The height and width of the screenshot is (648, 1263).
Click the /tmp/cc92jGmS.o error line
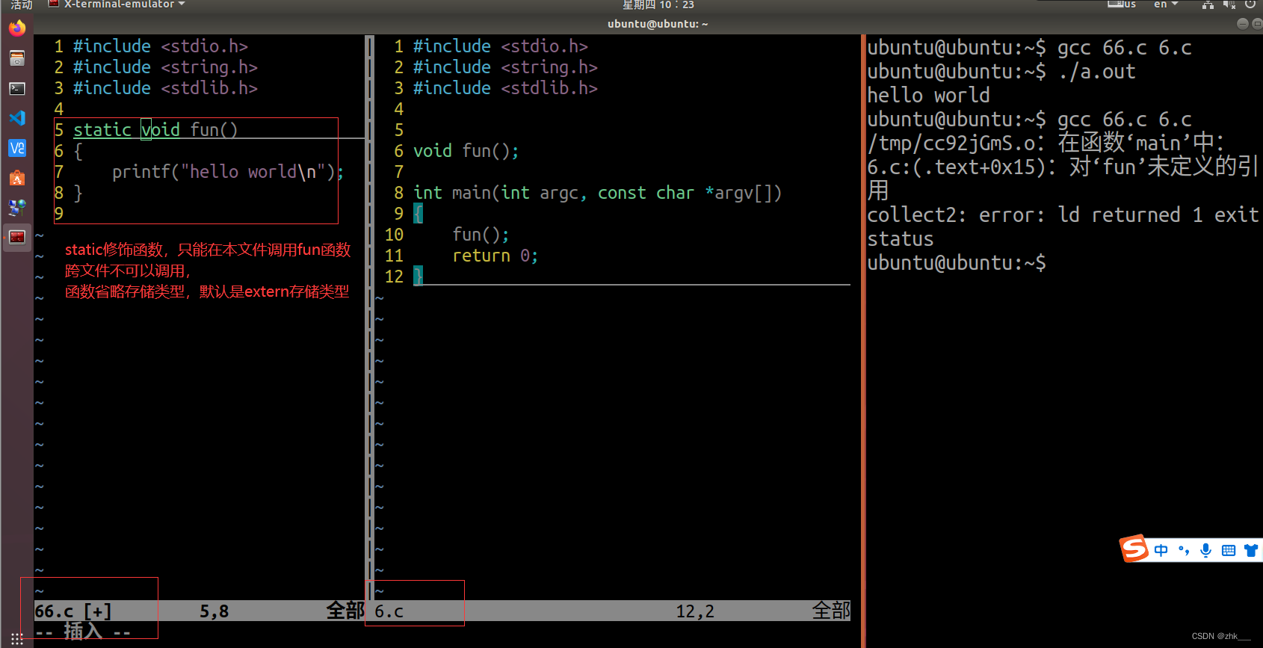pos(1046,142)
